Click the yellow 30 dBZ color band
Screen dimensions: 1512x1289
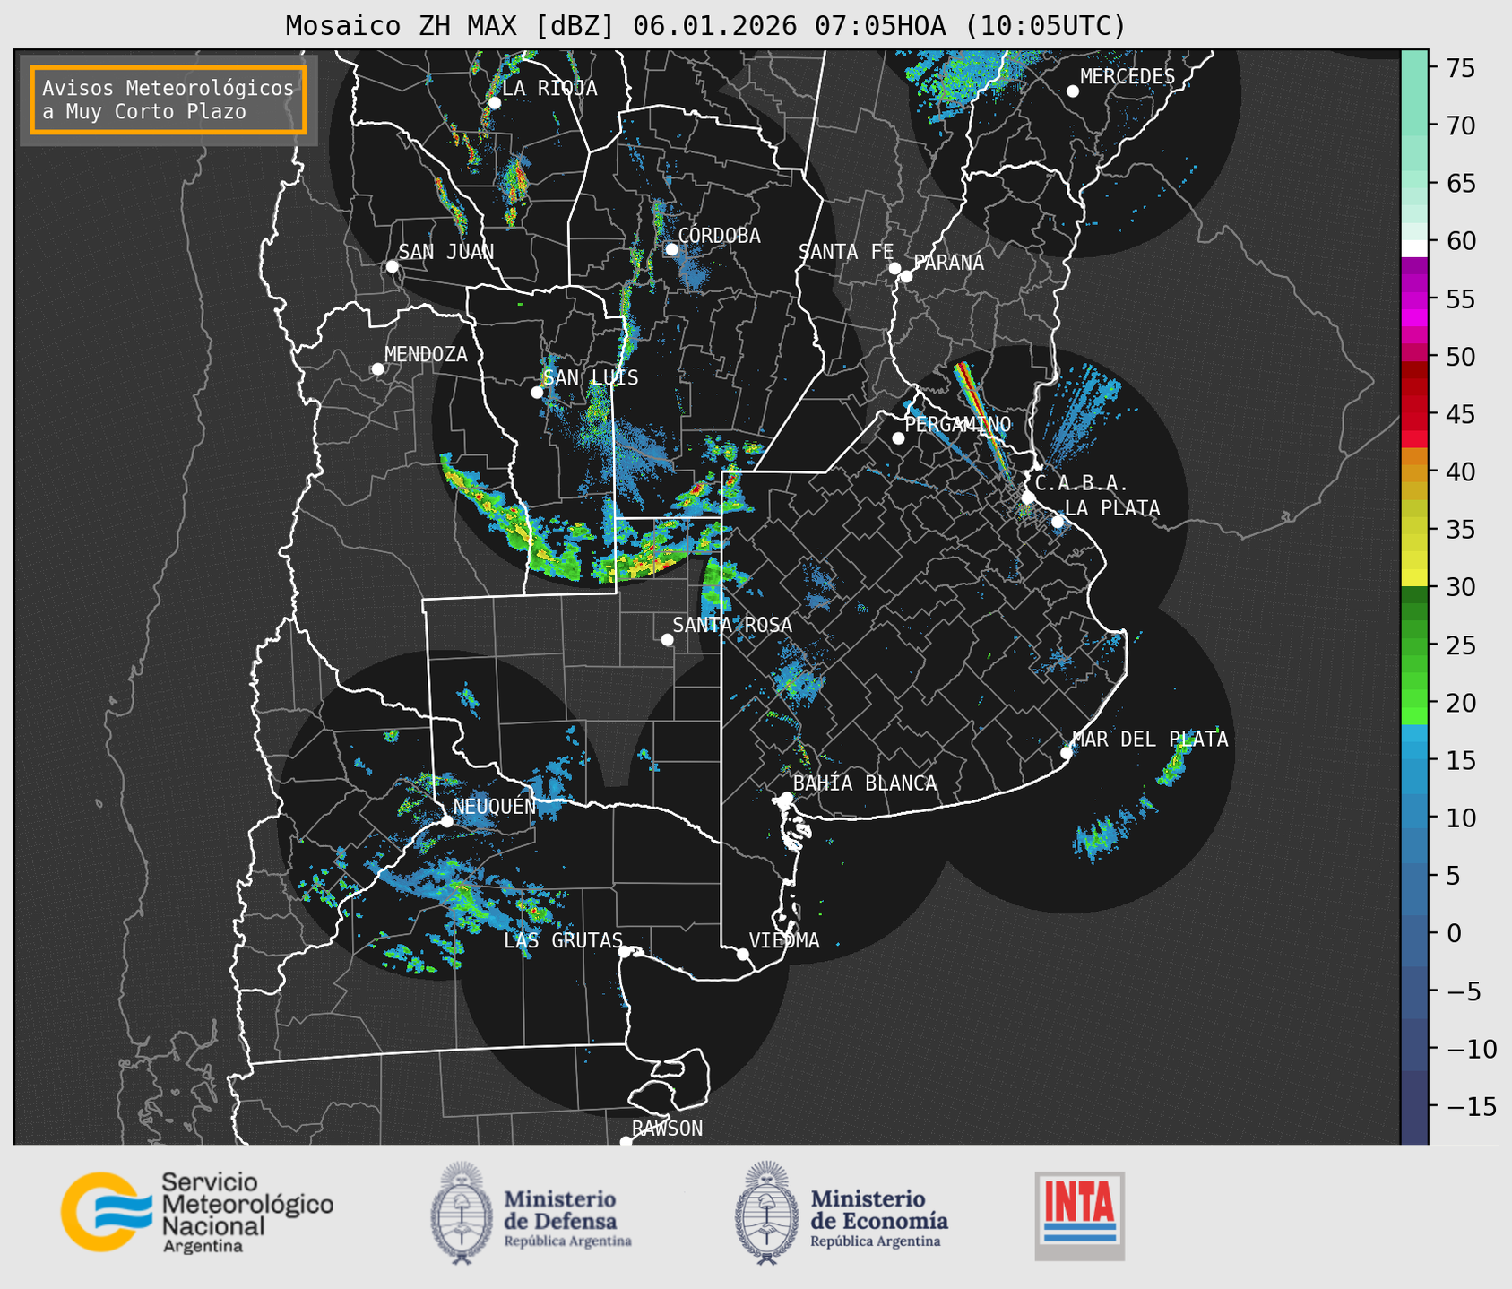[1414, 578]
